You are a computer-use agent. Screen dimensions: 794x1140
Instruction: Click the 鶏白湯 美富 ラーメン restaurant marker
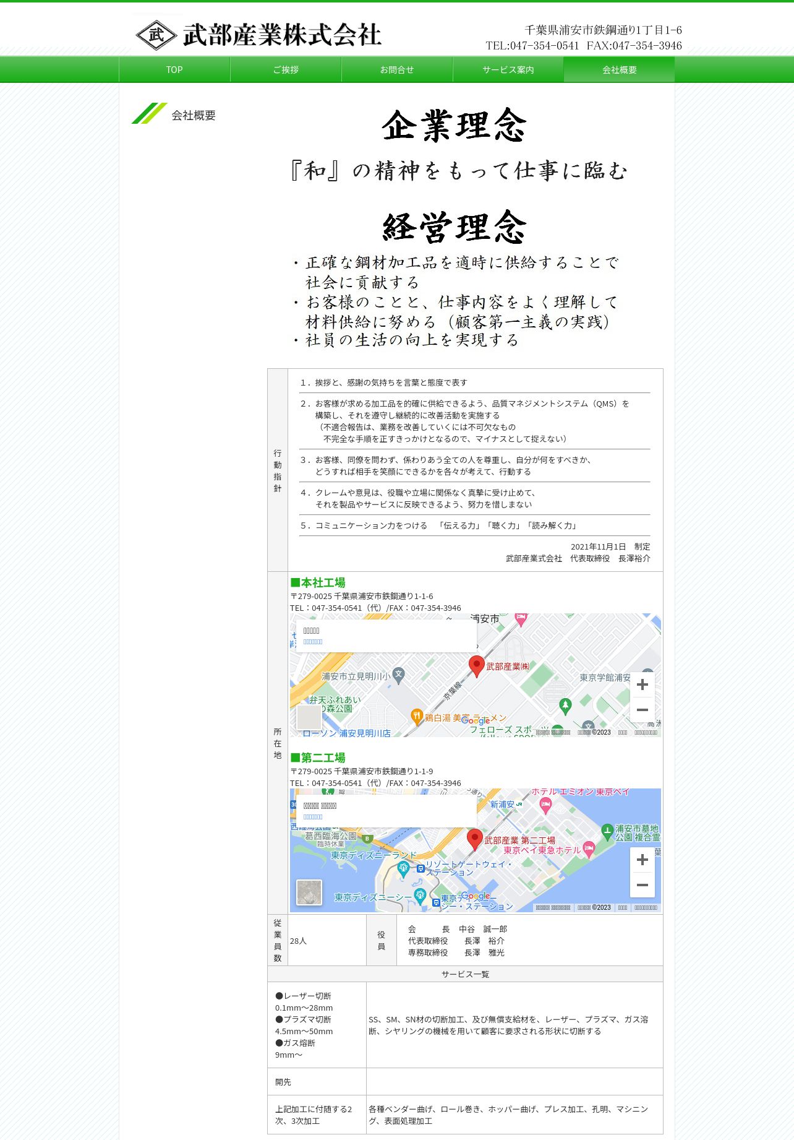pos(417,717)
